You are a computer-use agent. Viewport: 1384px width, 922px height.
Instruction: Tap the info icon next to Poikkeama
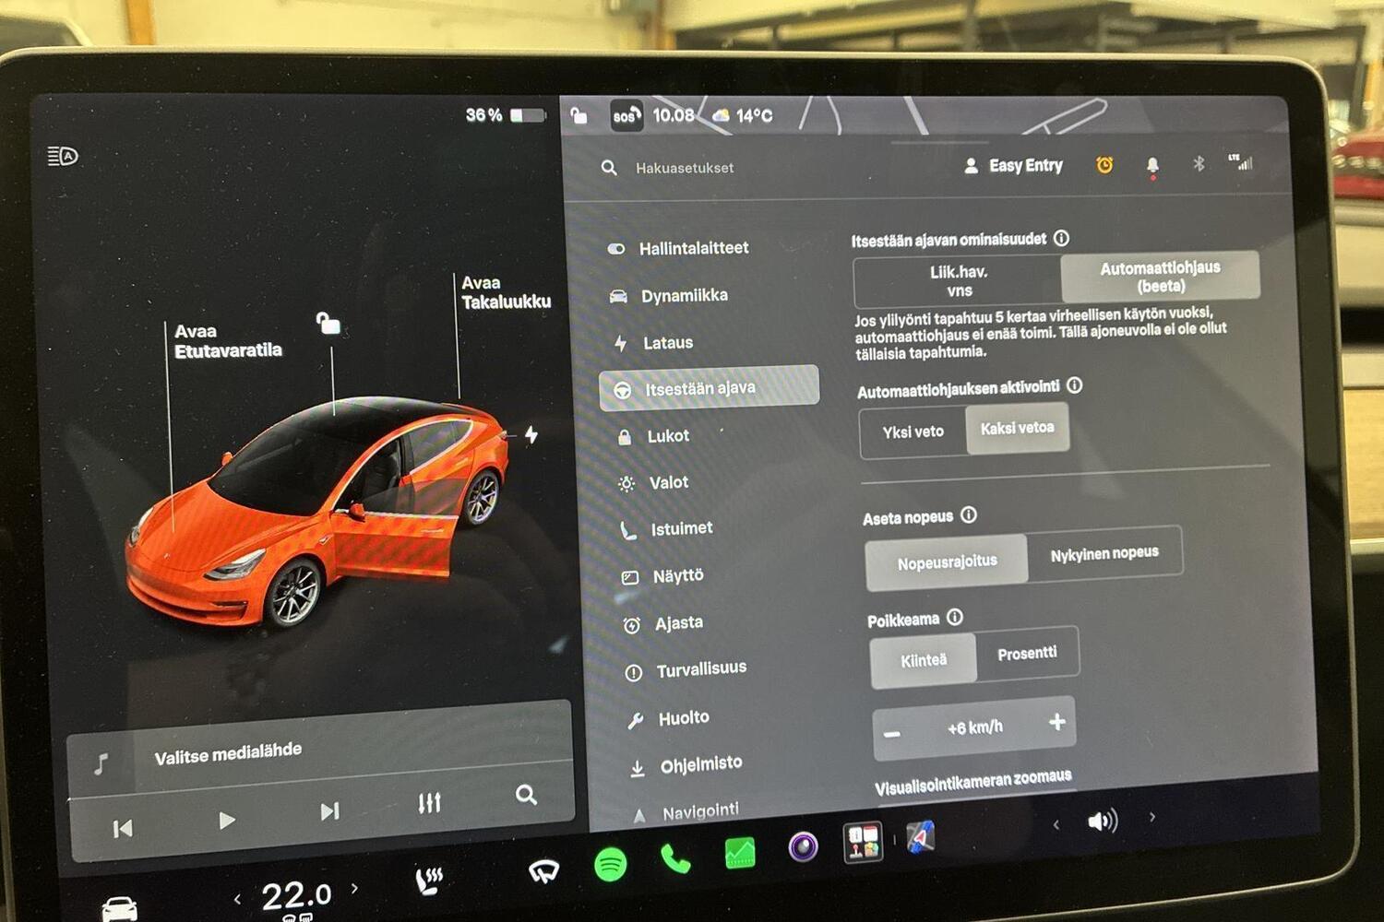955,617
